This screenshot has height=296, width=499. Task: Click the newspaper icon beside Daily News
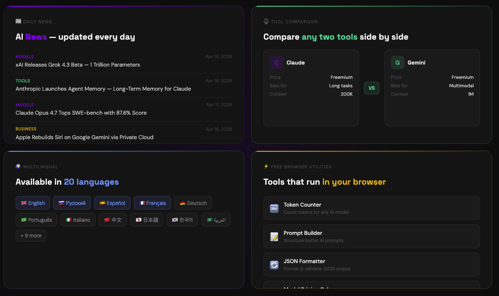tap(19, 22)
